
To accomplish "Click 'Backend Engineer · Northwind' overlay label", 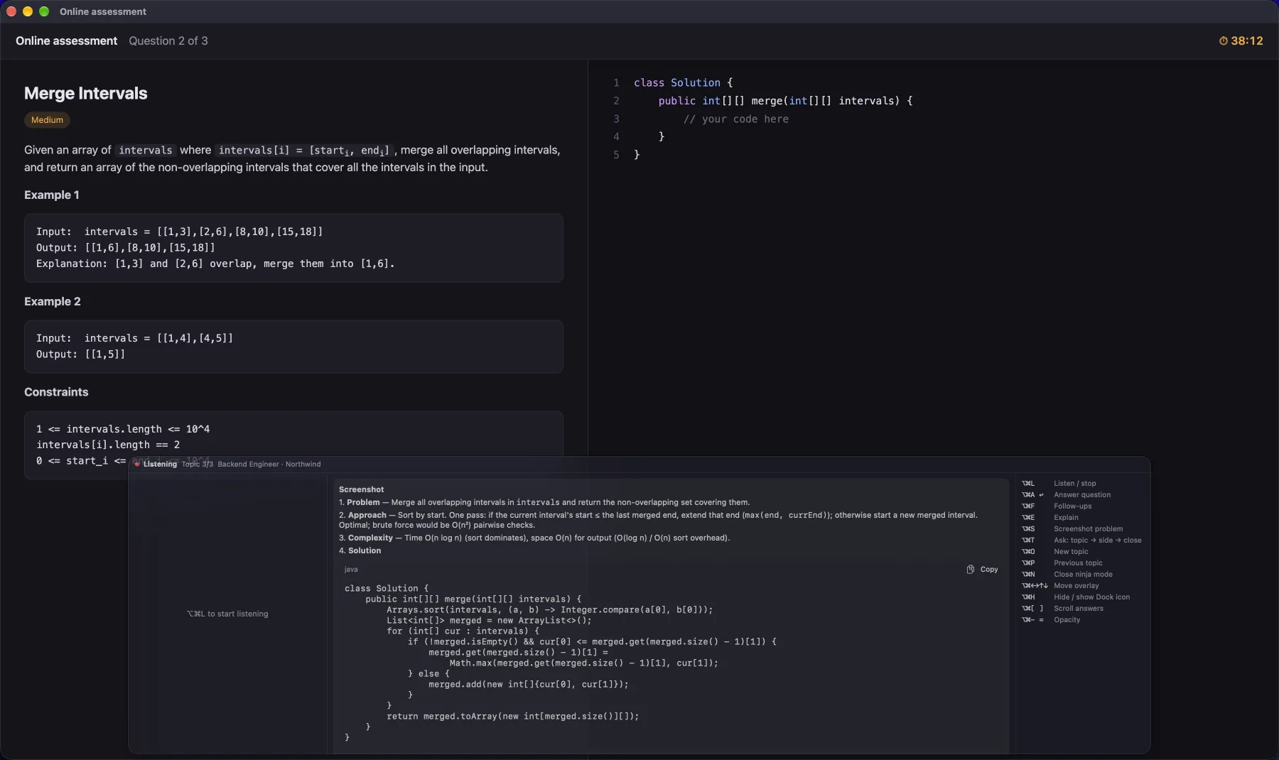I will [x=269, y=465].
